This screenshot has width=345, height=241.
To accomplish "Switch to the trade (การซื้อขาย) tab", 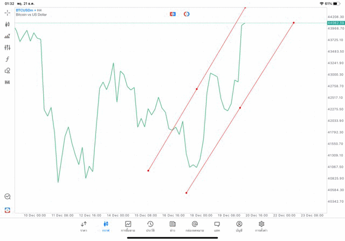I will (128, 226).
